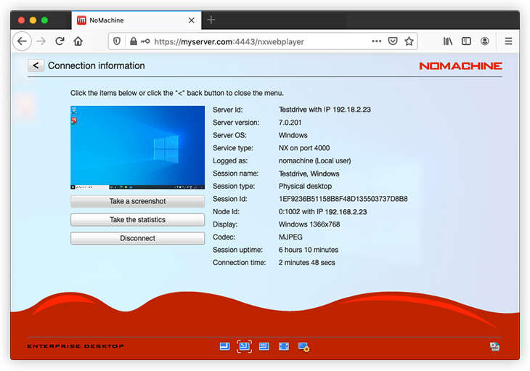Open a new browser tab with plus button

(x=211, y=20)
